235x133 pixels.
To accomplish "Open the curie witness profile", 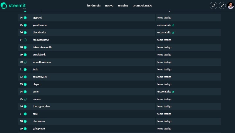I will click(x=36, y=92).
